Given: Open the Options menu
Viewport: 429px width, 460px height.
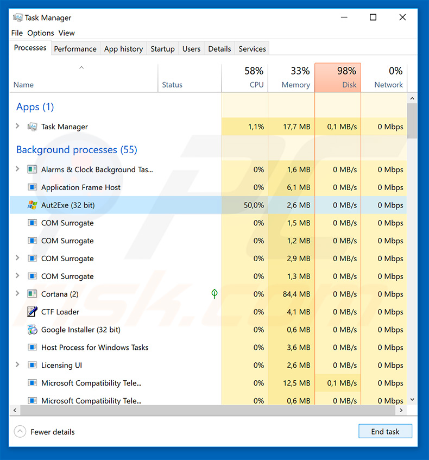Looking at the screenshot, I should point(41,33).
